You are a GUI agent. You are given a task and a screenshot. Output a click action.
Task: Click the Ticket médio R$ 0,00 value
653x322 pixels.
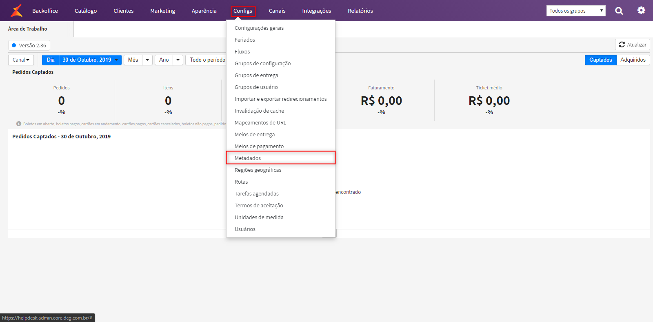pos(489,101)
